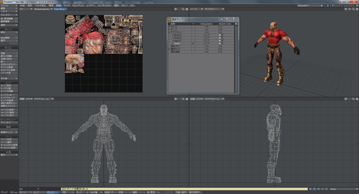Viewport: 359px width, 194px height.
Task: Open the ウィンドウ dropdown menu
Action: [9, 15]
